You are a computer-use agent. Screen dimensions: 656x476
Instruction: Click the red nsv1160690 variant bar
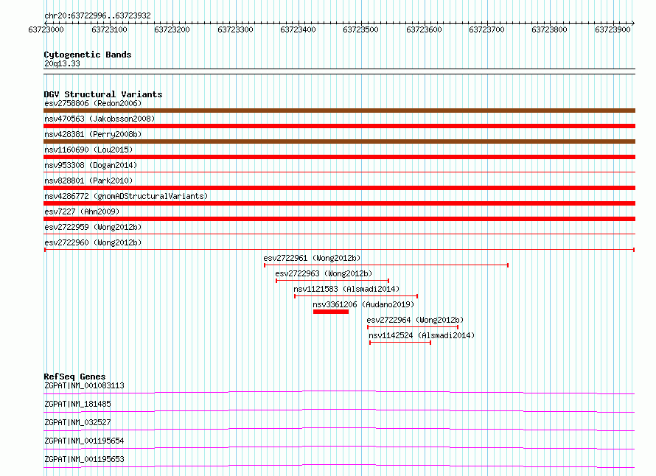click(x=339, y=157)
